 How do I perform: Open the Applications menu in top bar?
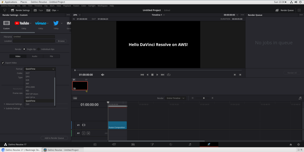(11, 2)
